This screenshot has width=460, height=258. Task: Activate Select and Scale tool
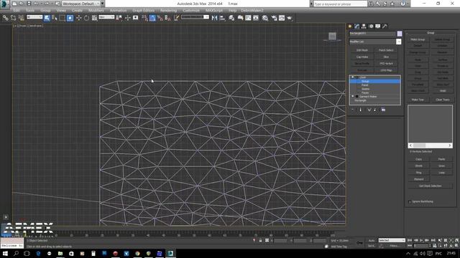pyautogui.click(x=94, y=18)
